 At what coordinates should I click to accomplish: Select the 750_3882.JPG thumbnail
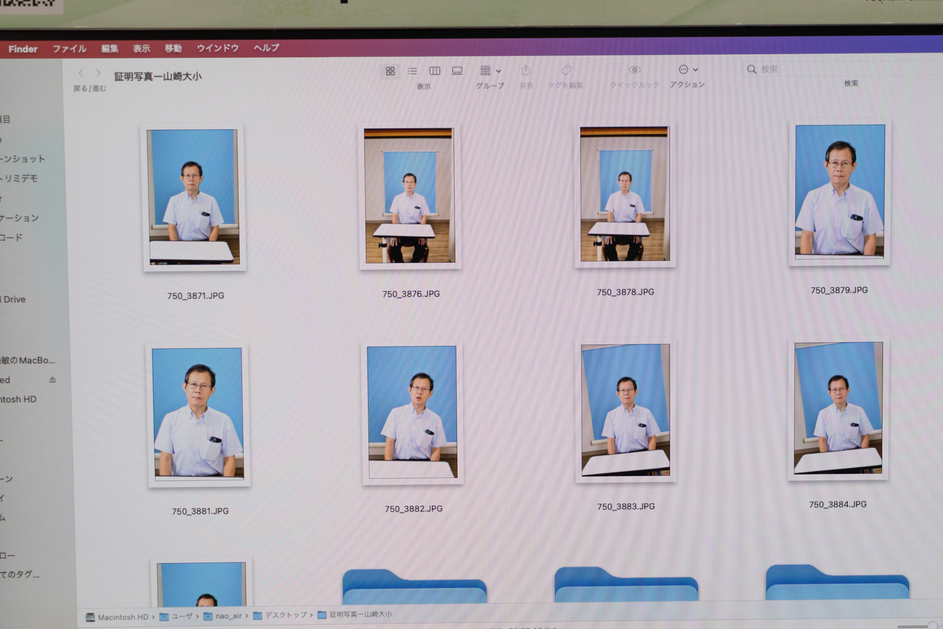coord(413,412)
